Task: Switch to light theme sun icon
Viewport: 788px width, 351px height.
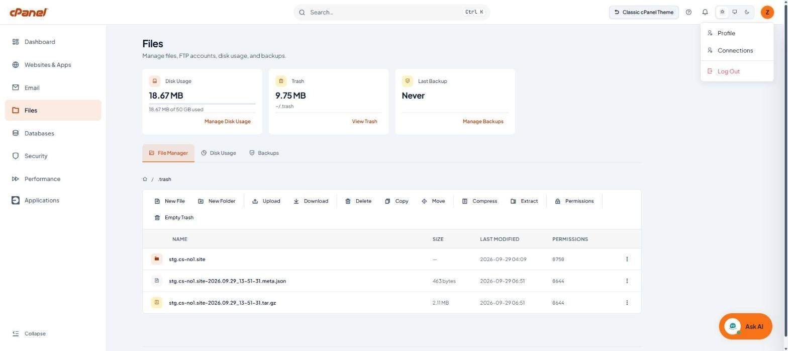Action: pos(722,12)
